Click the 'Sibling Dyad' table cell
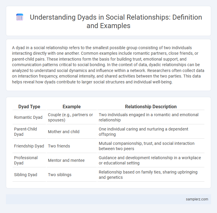Screen dimensions: 217x213 29,175
